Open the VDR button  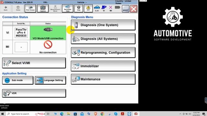pos(34,93)
